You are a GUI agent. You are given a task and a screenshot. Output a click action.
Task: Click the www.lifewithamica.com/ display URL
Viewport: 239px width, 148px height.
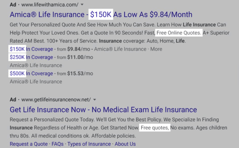pyautogui.click(x=50, y=5)
